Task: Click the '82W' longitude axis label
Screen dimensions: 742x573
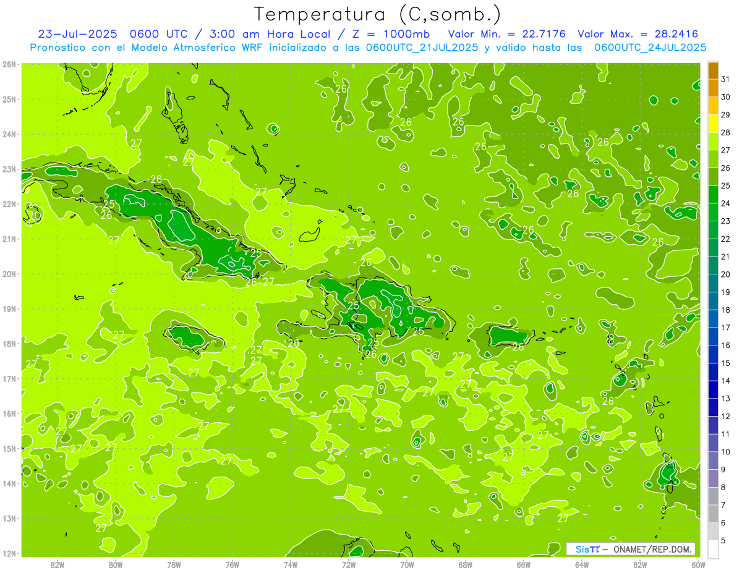Action: [x=58, y=564]
